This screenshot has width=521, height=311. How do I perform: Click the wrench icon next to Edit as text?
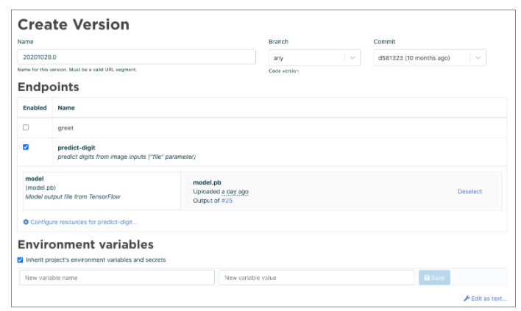coord(467,298)
